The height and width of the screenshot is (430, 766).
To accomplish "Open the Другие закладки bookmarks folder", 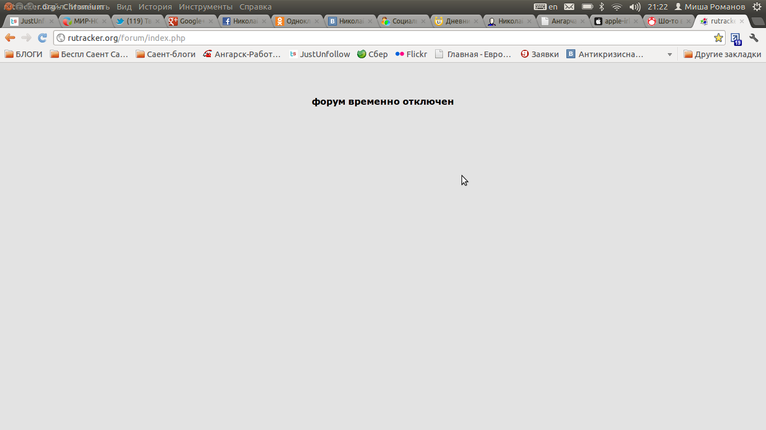I will pyautogui.click(x=722, y=54).
